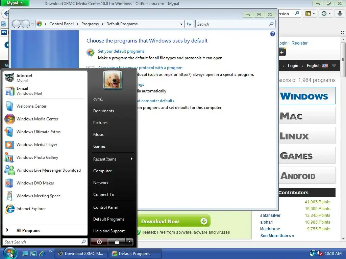
Task: Open Windows Meeting Space
Action: coord(45,196)
